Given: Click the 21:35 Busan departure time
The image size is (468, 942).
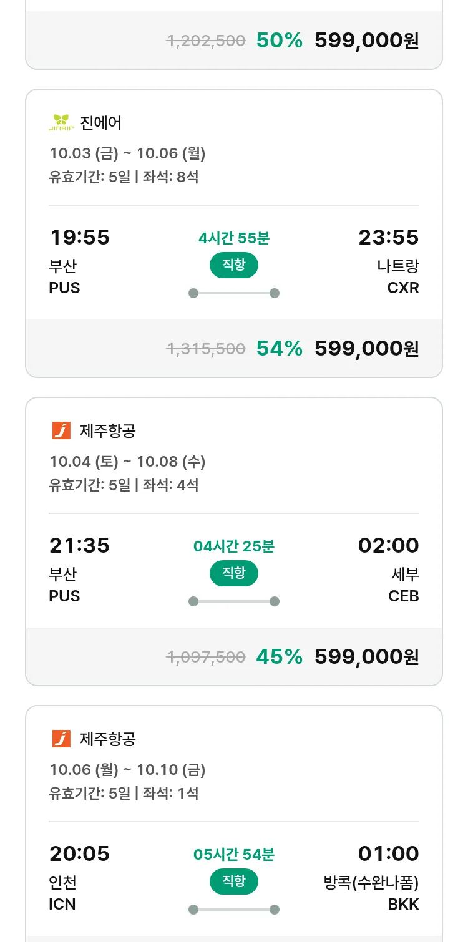Looking at the screenshot, I should tap(79, 546).
